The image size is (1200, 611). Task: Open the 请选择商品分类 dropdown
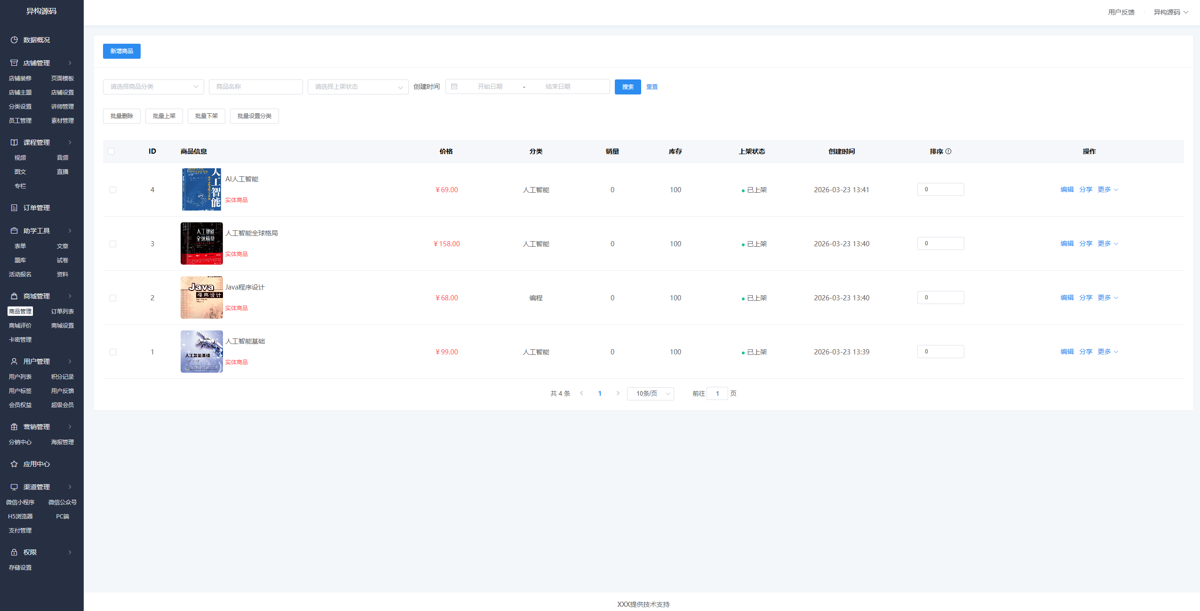[153, 87]
